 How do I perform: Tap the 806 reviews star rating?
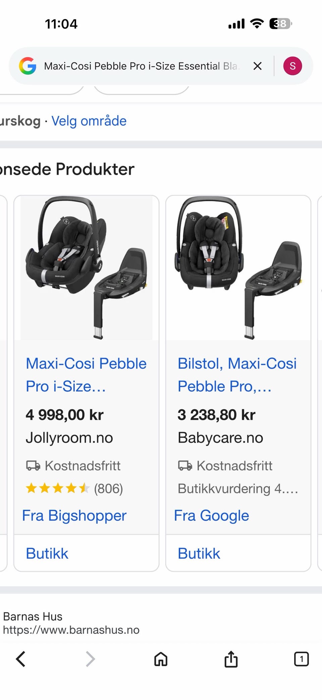tap(74, 488)
